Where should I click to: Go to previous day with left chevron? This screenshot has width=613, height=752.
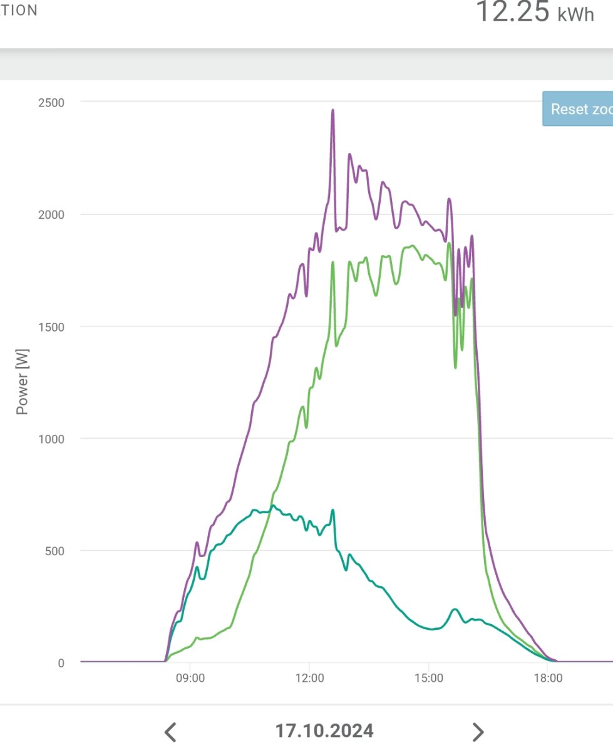pyautogui.click(x=170, y=731)
